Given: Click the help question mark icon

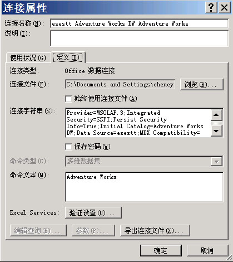Looking at the screenshot, I should [211, 8].
